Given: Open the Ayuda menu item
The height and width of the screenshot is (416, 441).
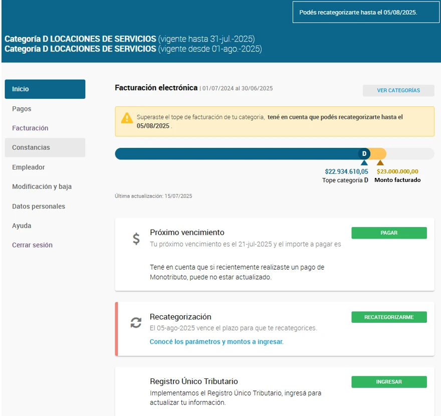Looking at the screenshot, I should point(22,226).
